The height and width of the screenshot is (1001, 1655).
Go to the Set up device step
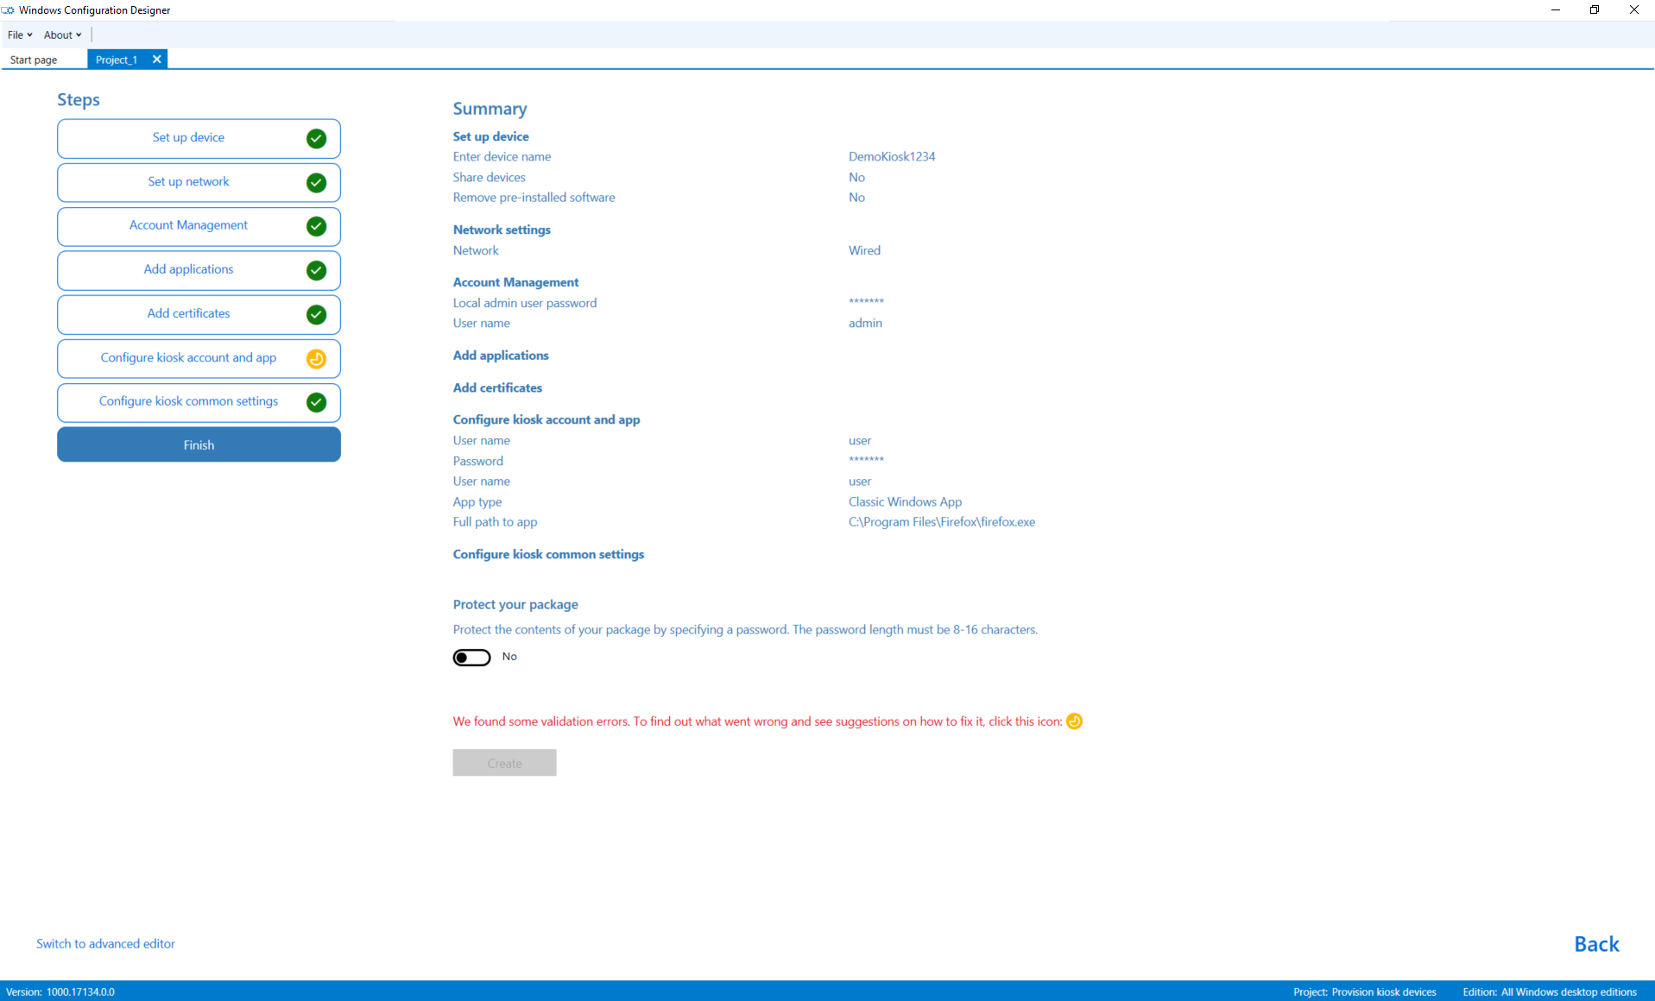[x=199, y=138]
